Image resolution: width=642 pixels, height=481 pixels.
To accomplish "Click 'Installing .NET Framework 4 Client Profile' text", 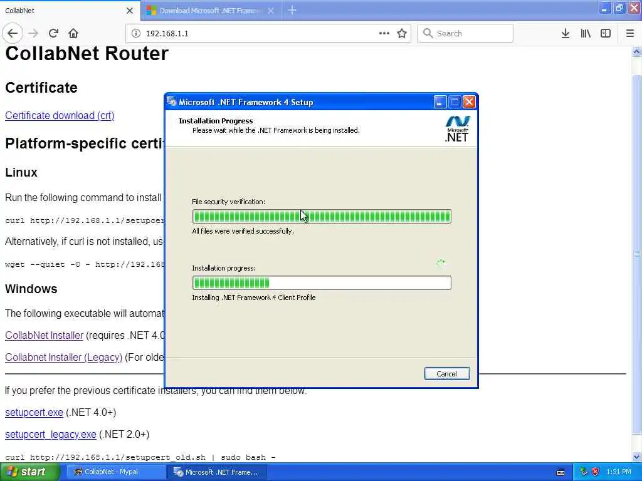I will click(254, 297).
